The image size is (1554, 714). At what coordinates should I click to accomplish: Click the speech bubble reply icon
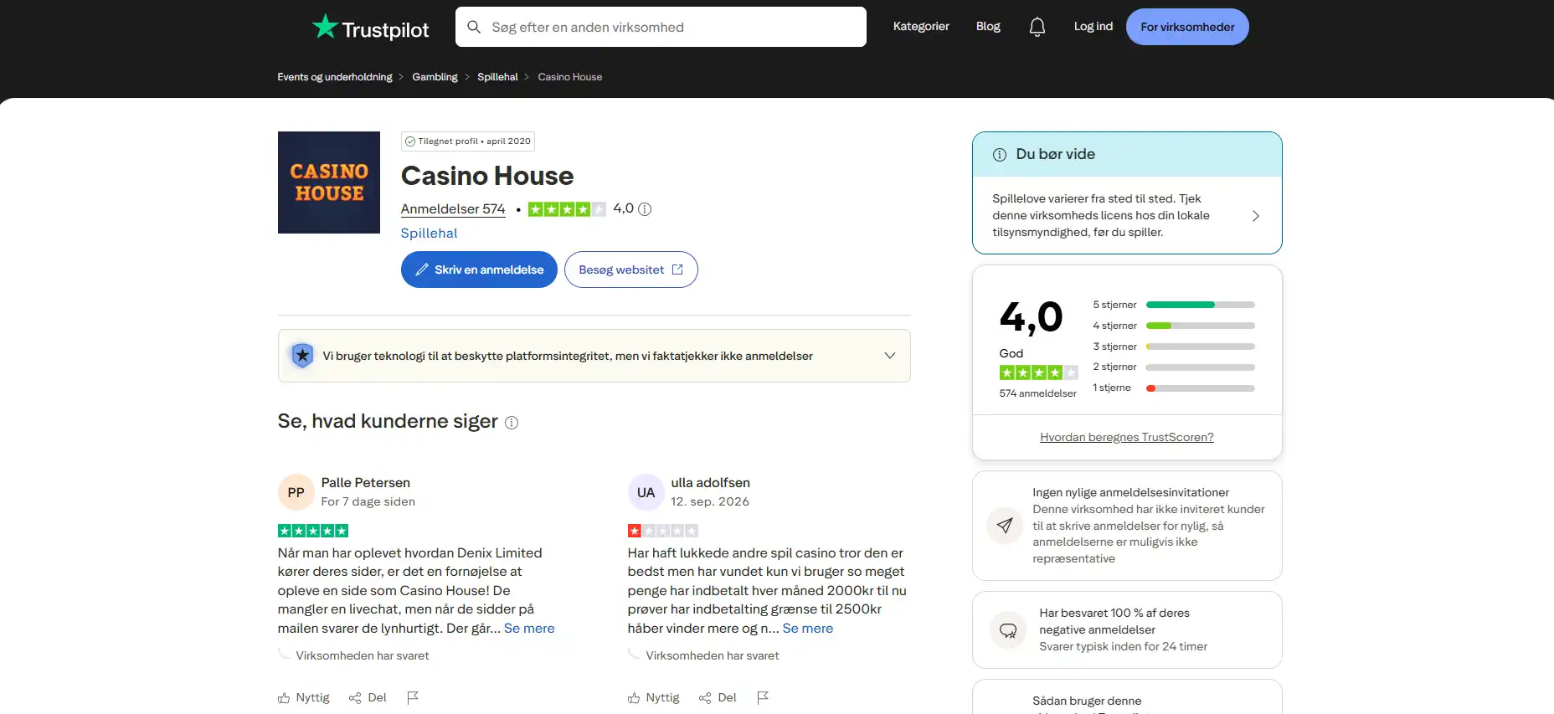(x=1008, y=630)
